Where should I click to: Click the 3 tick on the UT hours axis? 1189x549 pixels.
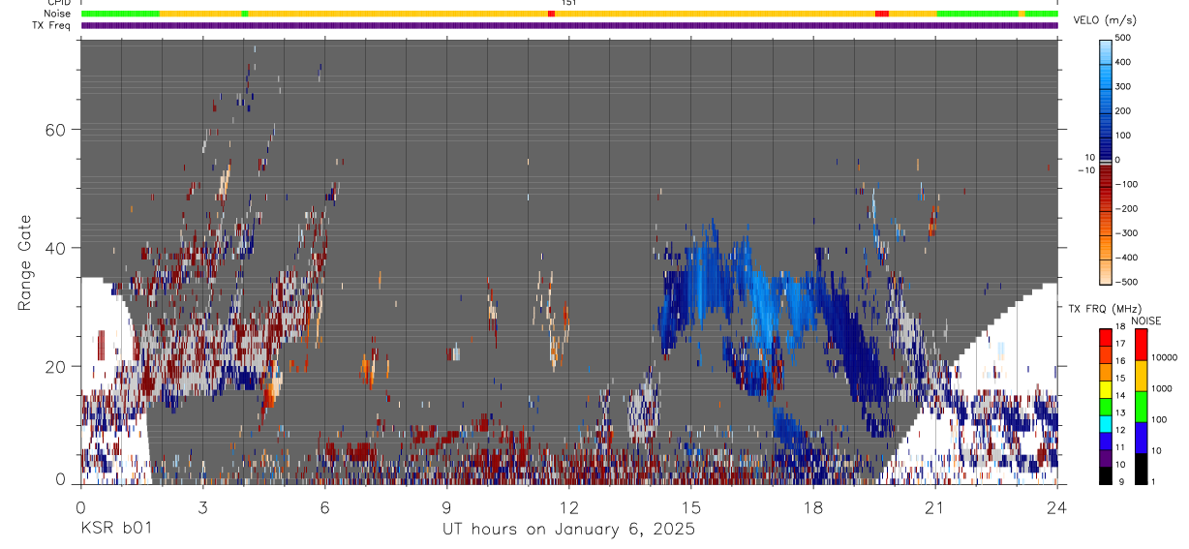(x=202, y=506)
